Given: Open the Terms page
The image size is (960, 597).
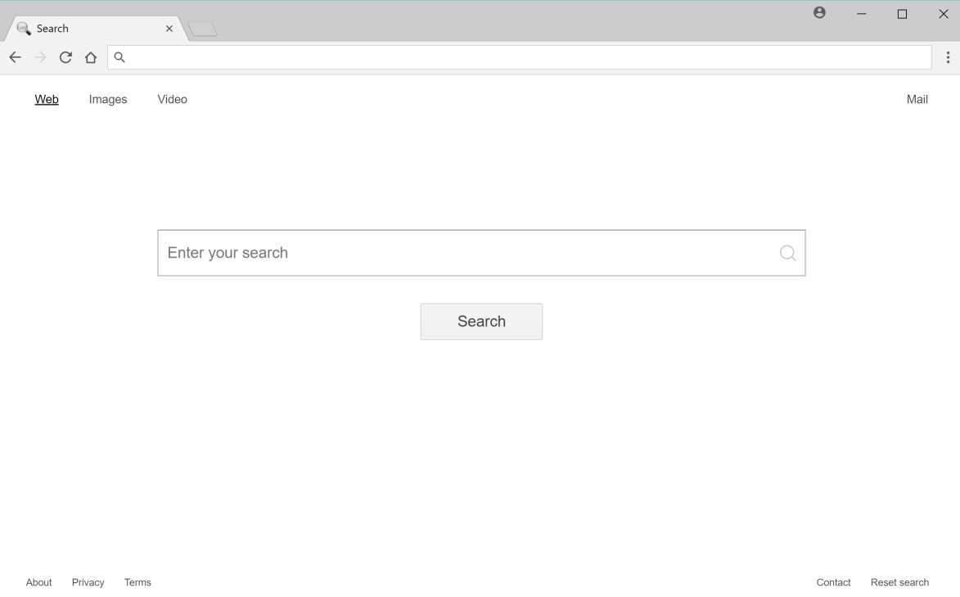Looking at the screenshot, I should point(137,581).
